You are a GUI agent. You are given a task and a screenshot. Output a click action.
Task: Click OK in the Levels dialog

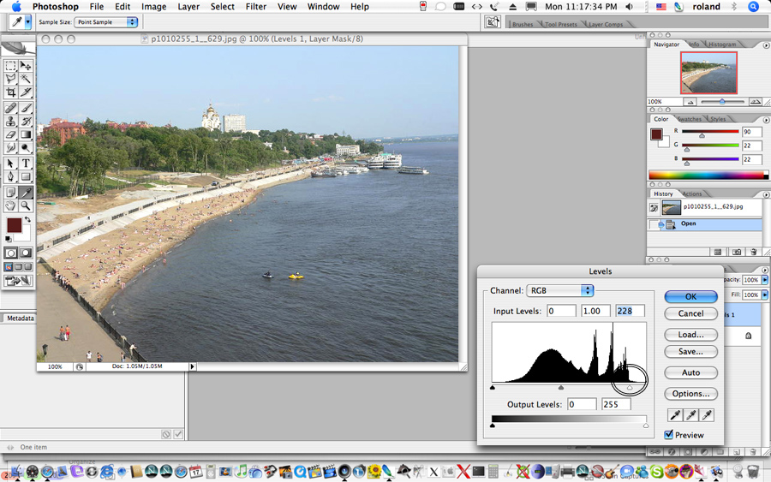(690, 296)
